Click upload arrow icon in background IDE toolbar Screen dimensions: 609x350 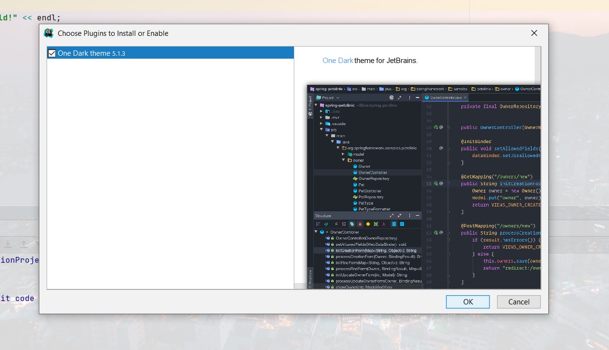[24, 244]
